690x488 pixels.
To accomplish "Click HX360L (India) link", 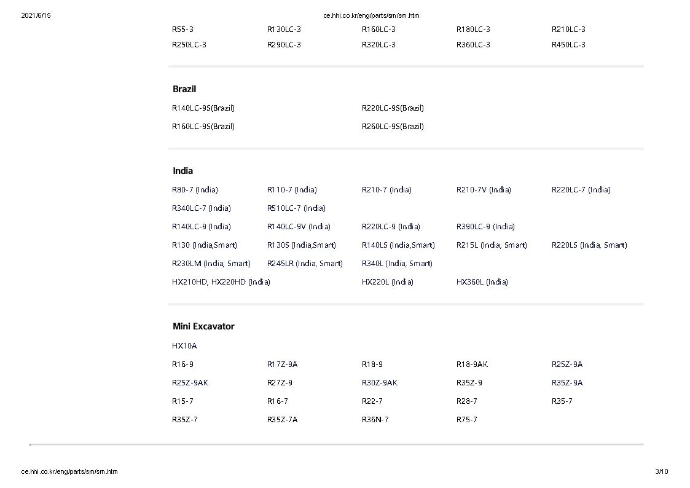I will click(x=482, y=283).
